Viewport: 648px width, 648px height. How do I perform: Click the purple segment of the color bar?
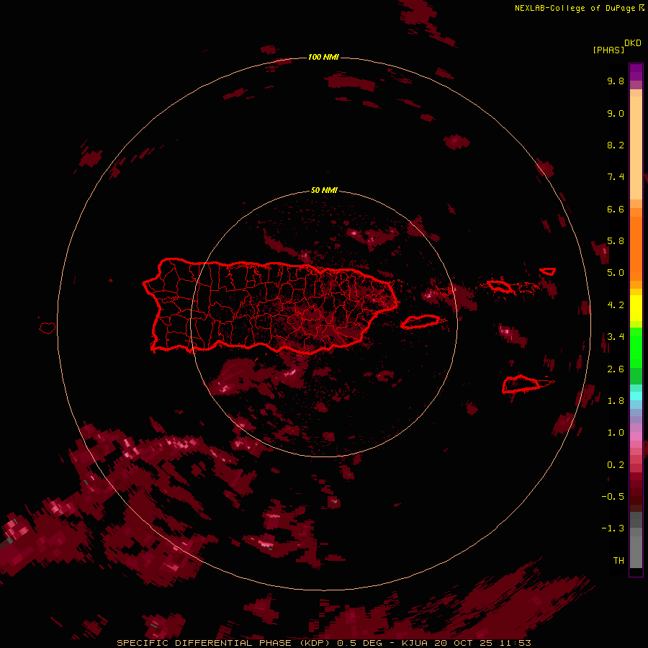(636, 72)
